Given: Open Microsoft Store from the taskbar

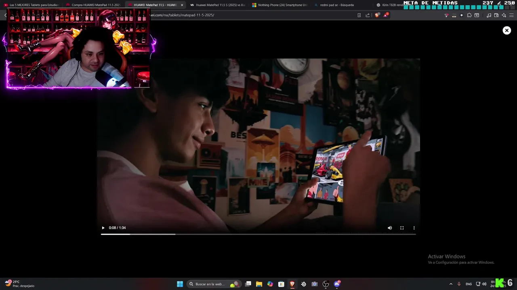Looking at the screenshot, I should (x=281, y=284).
